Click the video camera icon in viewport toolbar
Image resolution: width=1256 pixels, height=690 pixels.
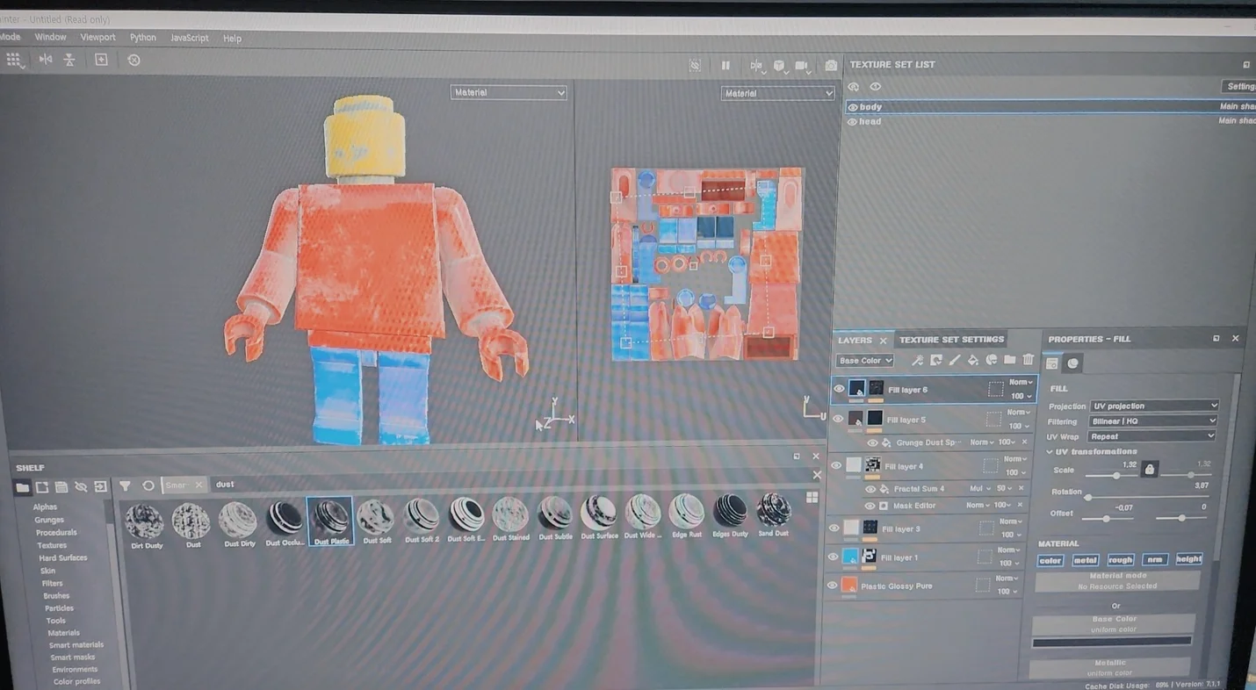click(802, 66)
